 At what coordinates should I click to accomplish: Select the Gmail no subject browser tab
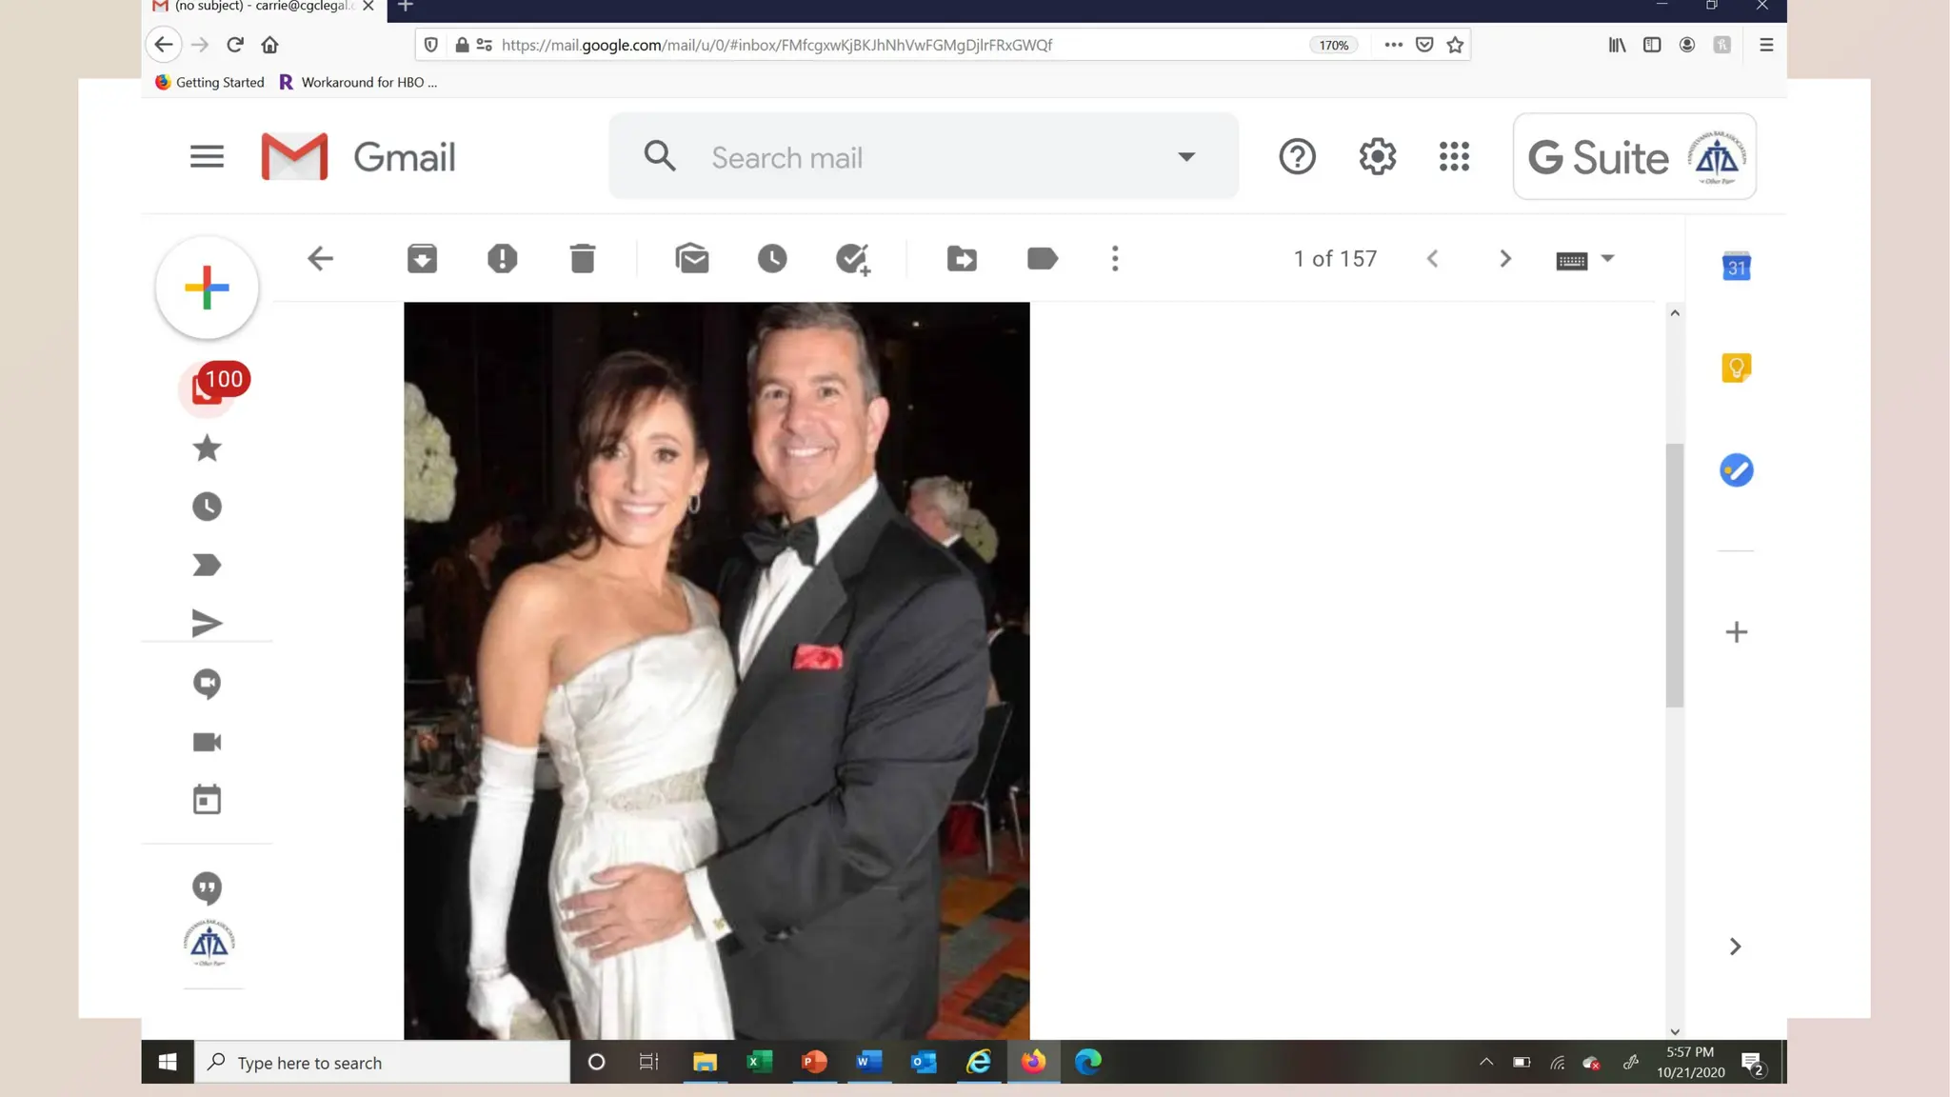click(257, 7)
